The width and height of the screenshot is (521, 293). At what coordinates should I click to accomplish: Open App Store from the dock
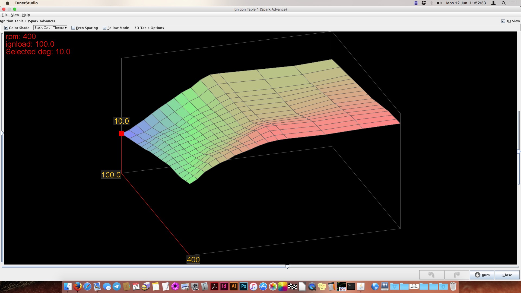[x=263, y=286]
